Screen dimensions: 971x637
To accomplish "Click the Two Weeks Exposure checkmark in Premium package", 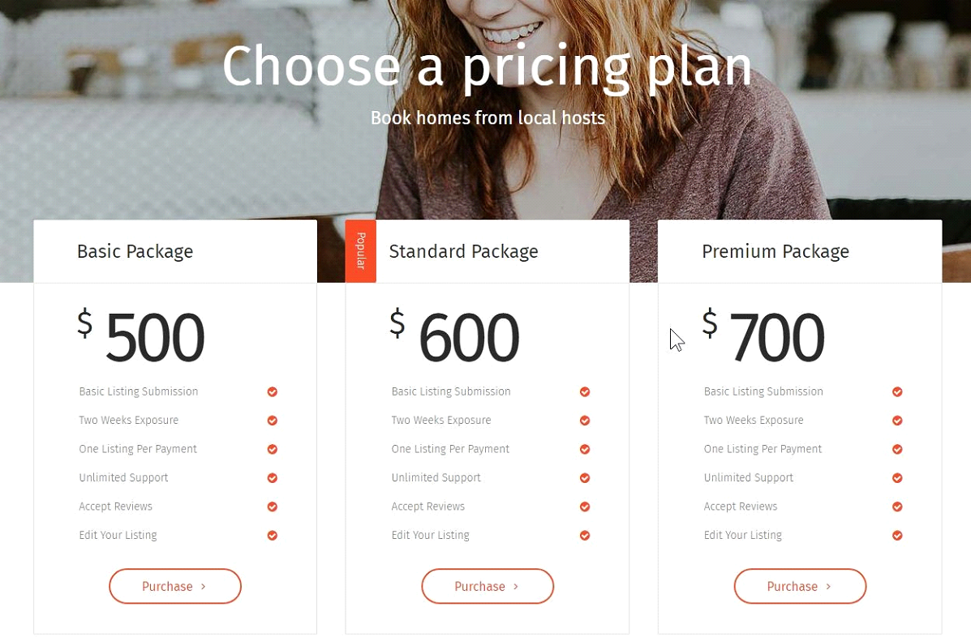I will pyautogui.click(x=897, y=421).
